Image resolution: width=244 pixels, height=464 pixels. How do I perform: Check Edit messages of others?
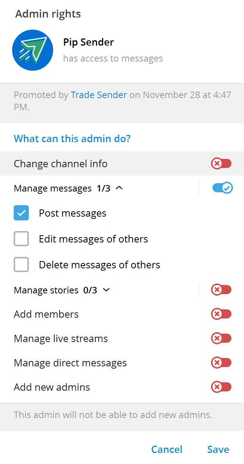pos(21,239)
